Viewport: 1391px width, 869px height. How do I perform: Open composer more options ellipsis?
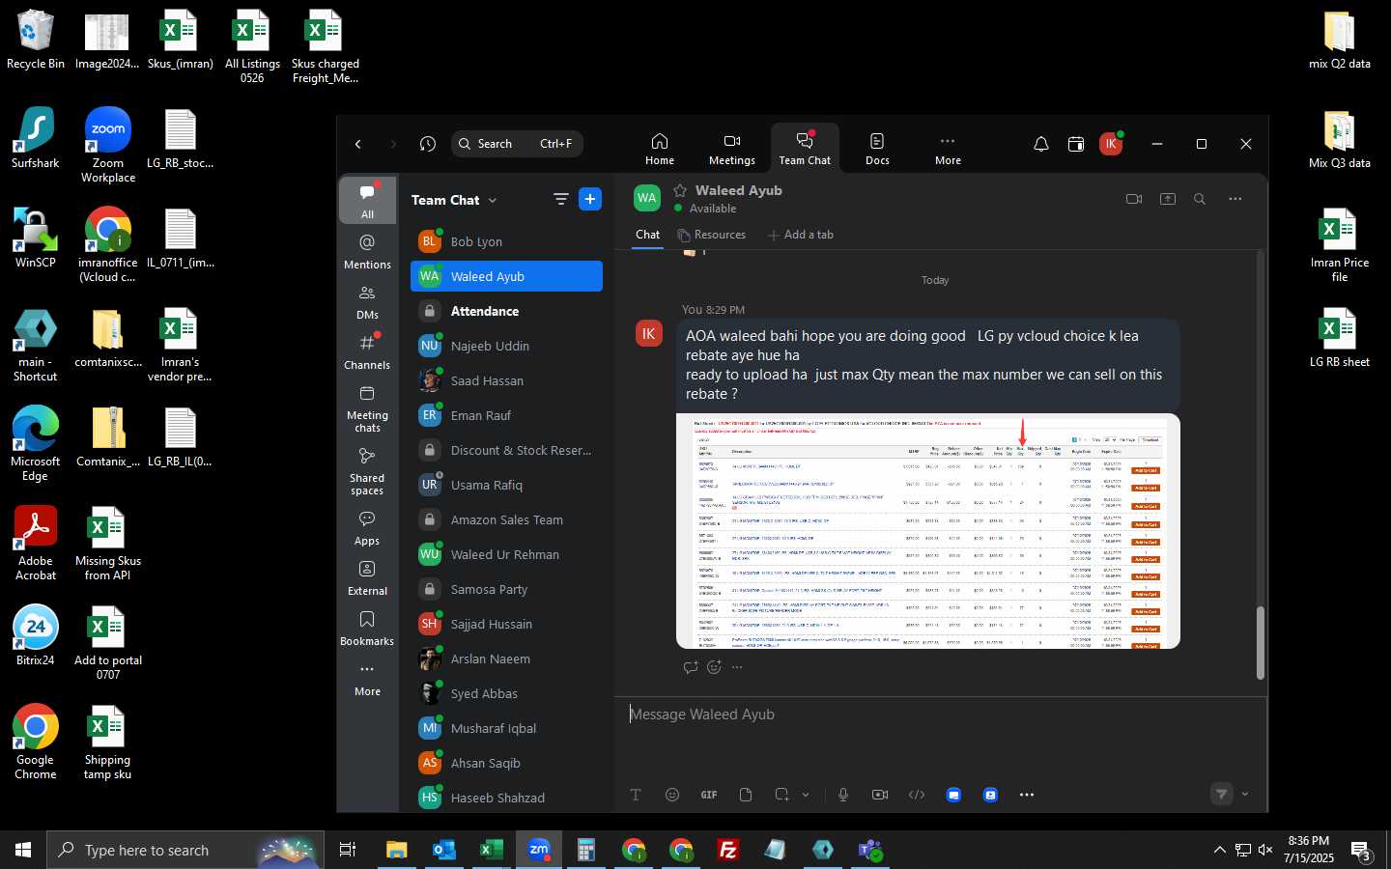click(1027, 795)
